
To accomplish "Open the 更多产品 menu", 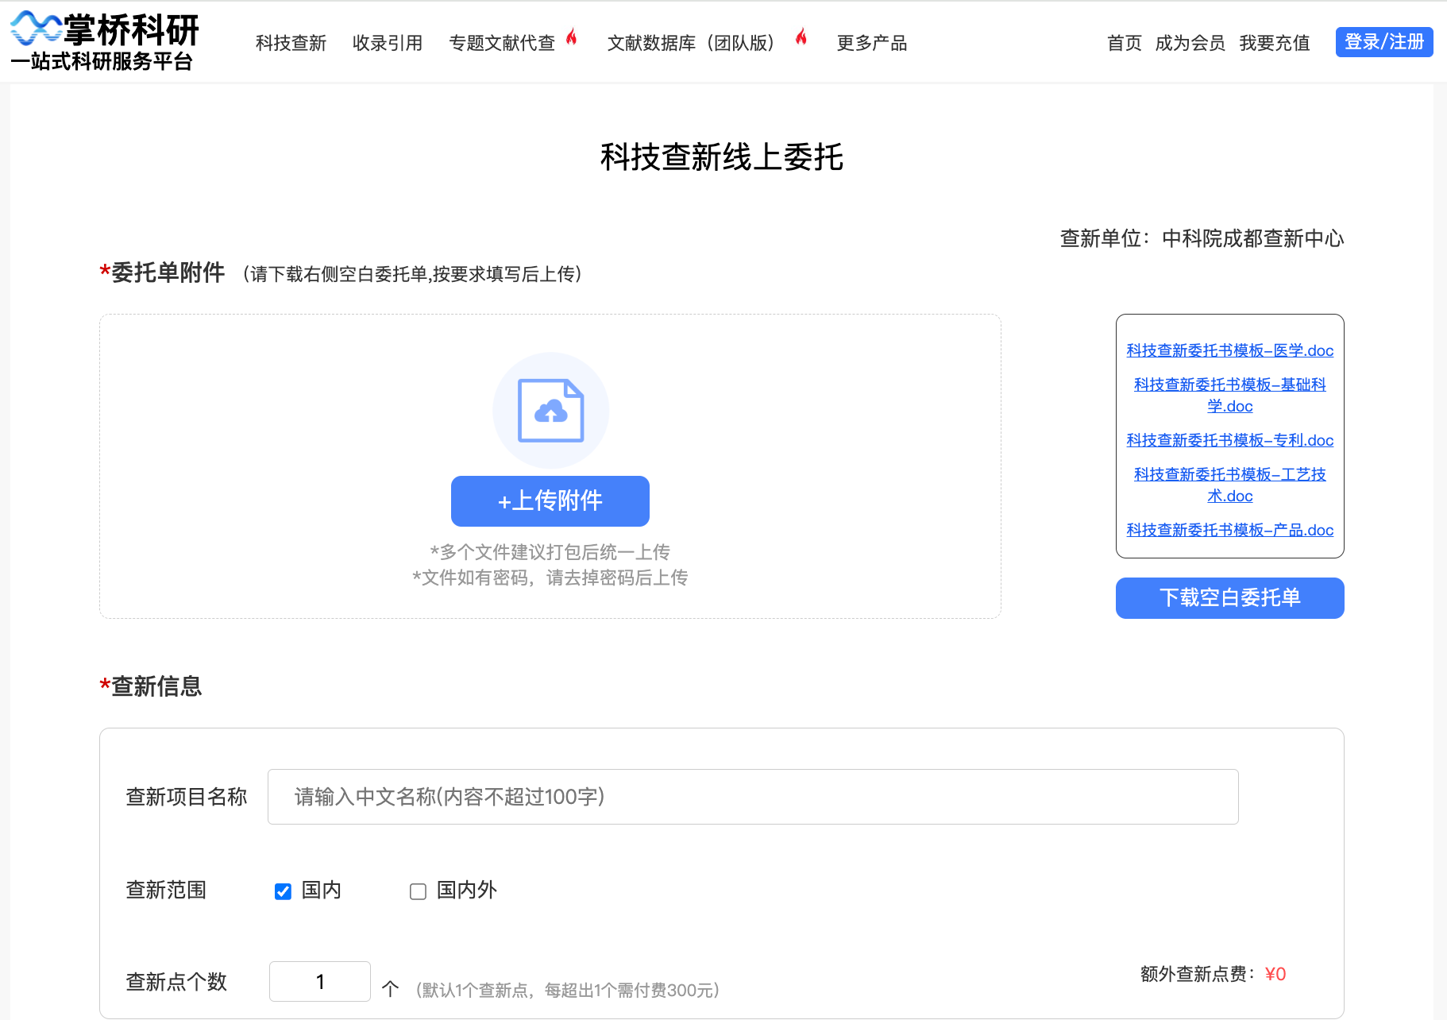I will point(872,43).
